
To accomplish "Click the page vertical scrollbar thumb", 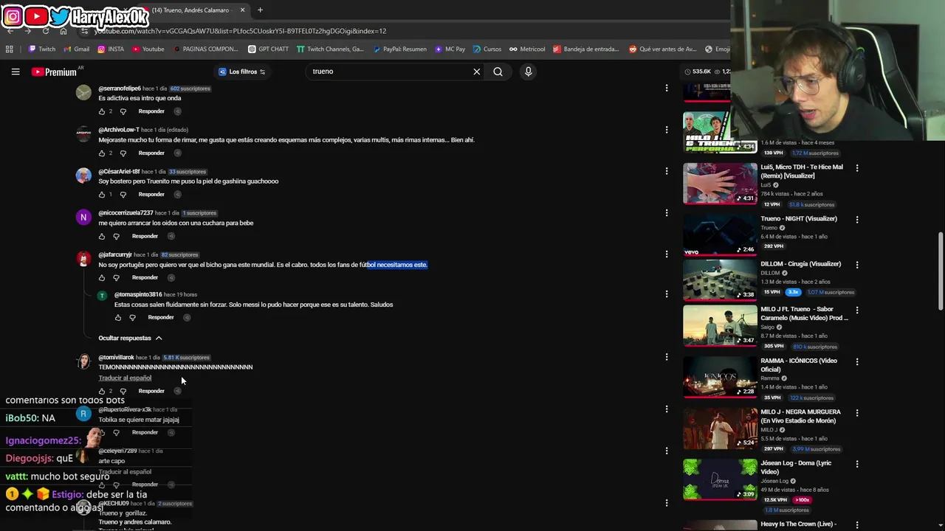I will click(940, 271).
